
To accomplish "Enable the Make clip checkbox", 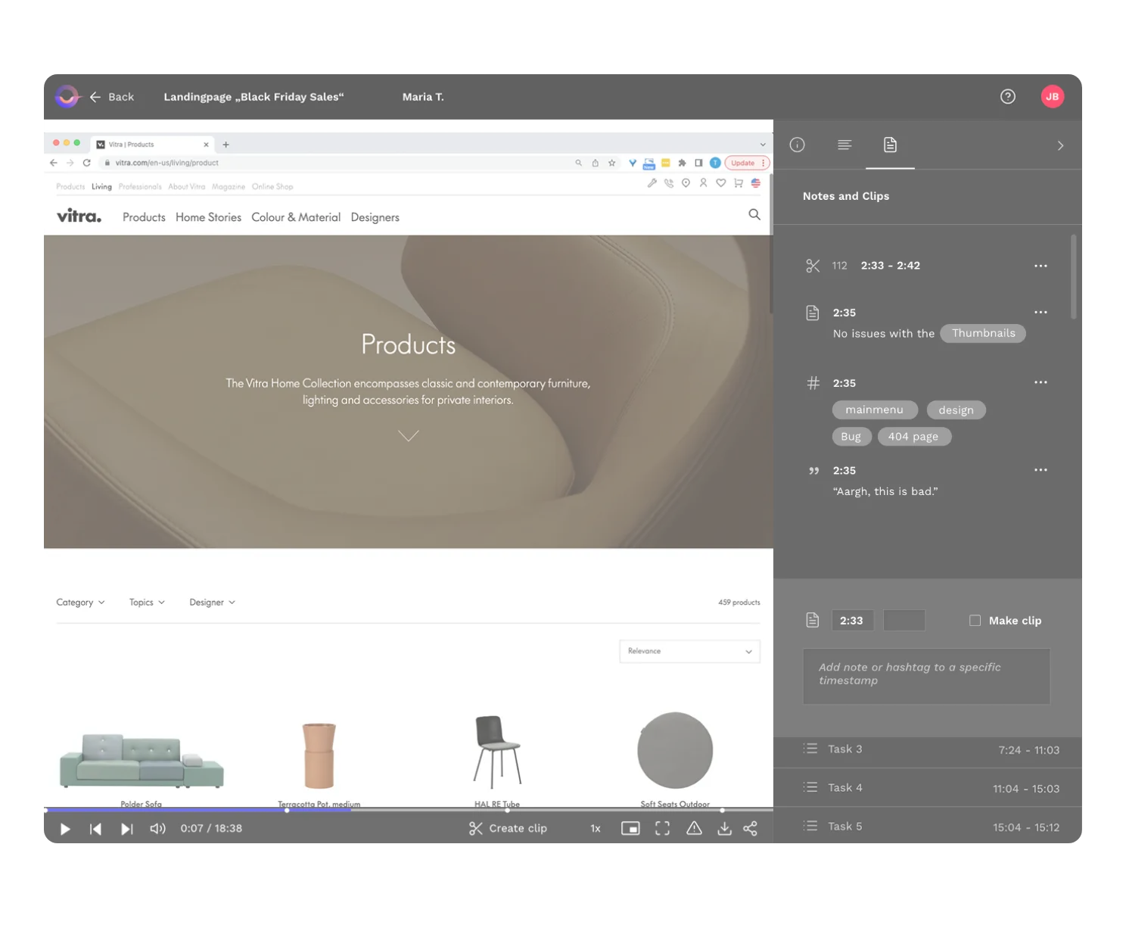I will click(975, 620).
